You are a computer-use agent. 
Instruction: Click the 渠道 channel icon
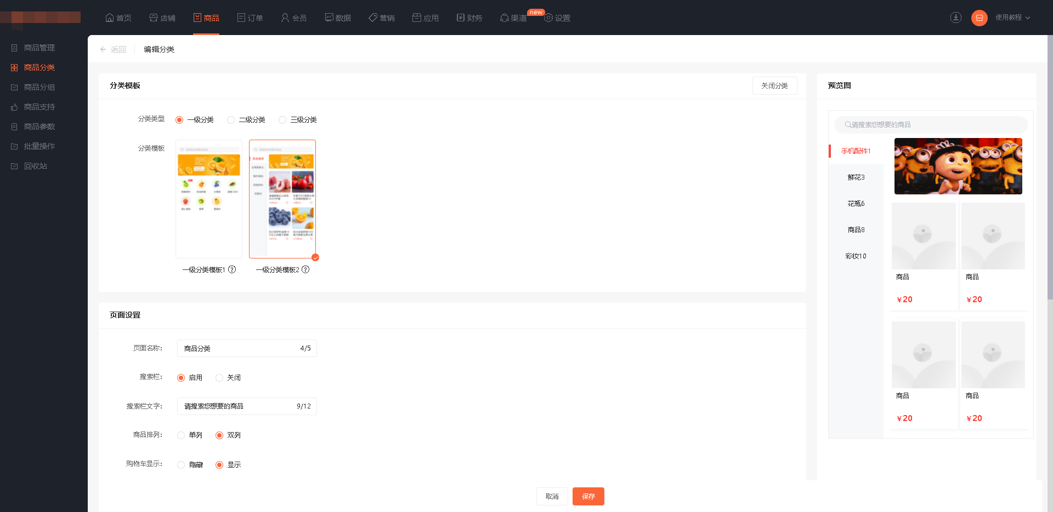coord(505,18)
